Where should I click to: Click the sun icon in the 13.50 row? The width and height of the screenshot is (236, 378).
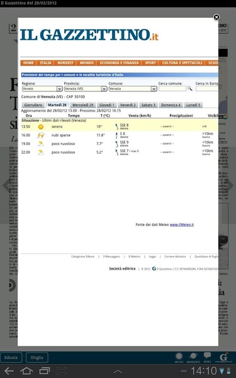point(41,127)
